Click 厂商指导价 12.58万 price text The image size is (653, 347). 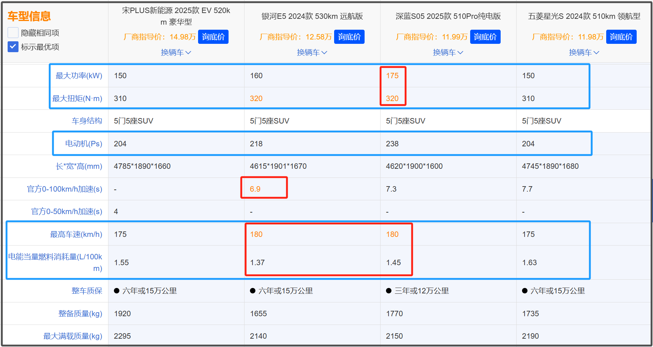tap(296, 37)
